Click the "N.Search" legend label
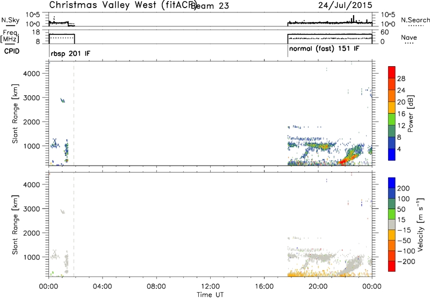430x298 pixels. (x=415, y=20)
